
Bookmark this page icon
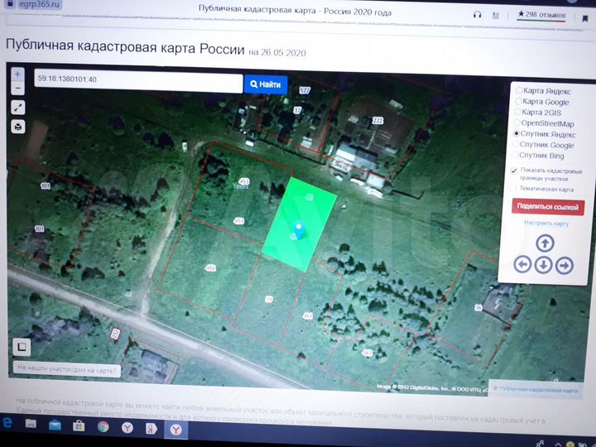[585, 18]
